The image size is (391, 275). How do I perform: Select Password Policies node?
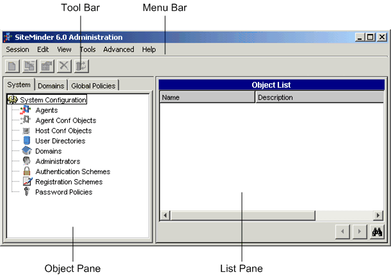tap(64, 192)
